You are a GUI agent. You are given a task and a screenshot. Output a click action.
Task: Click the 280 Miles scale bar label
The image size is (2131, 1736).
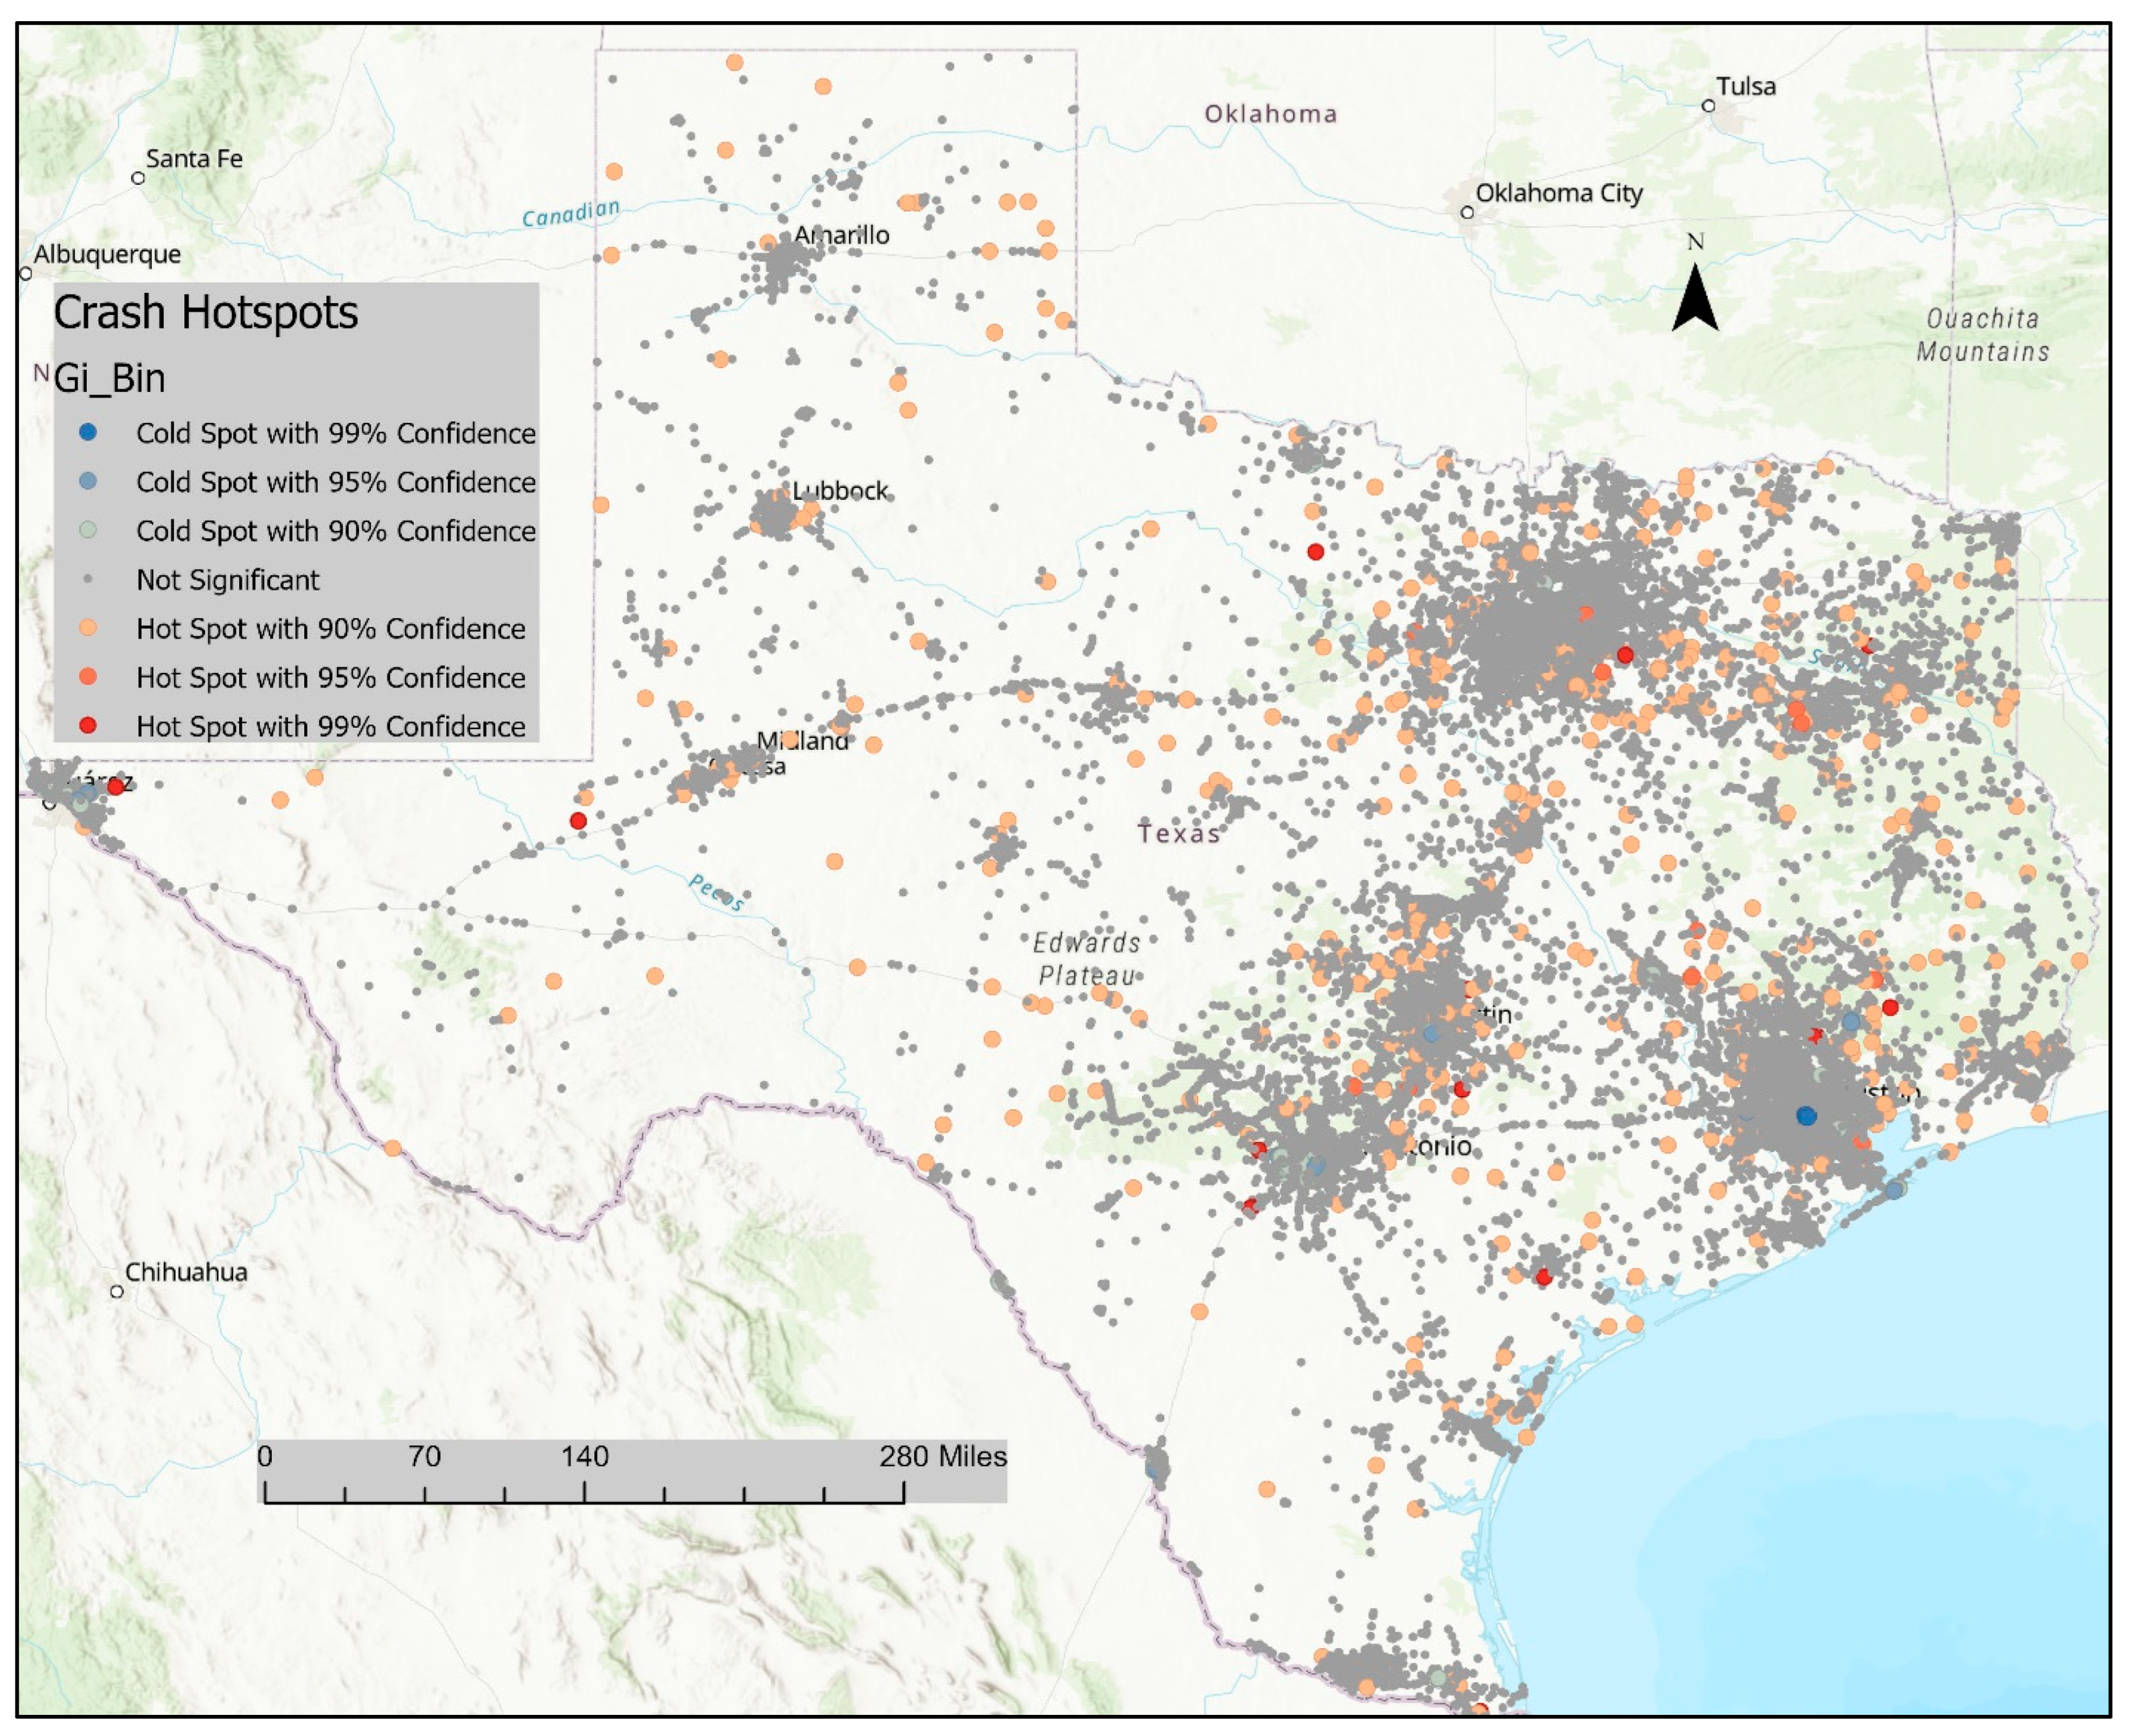click(942, 1456)
